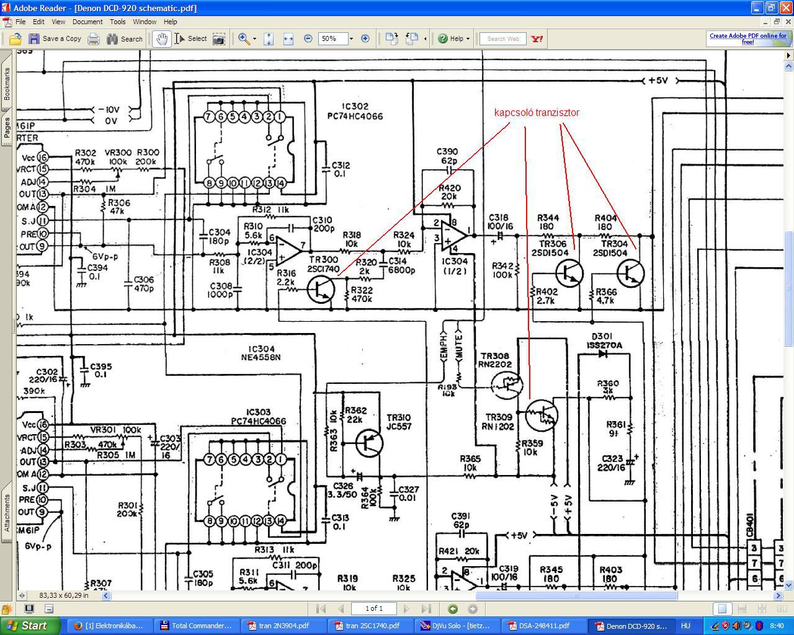794x635 pixels.
Task: Click the scroll down arrow of vertical scrollbar
Action: click(789, 585)
